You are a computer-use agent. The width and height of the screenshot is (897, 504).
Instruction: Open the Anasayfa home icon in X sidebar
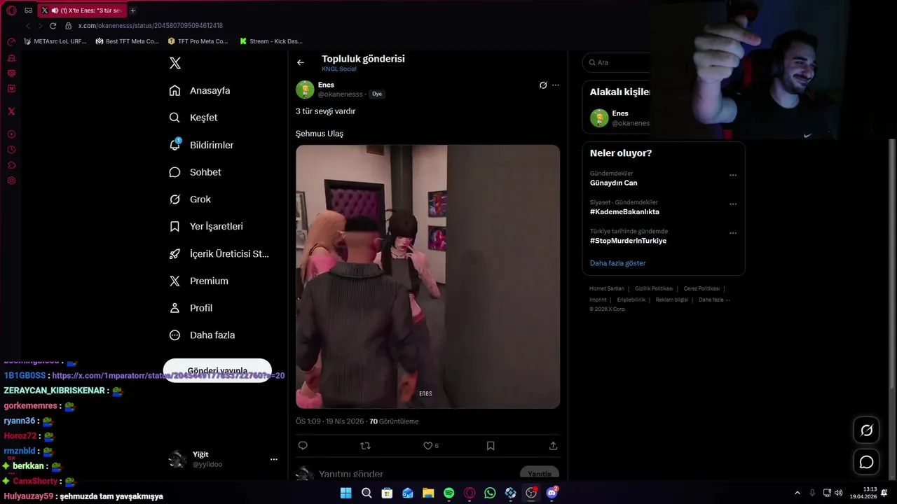click(x=175, y=90)
